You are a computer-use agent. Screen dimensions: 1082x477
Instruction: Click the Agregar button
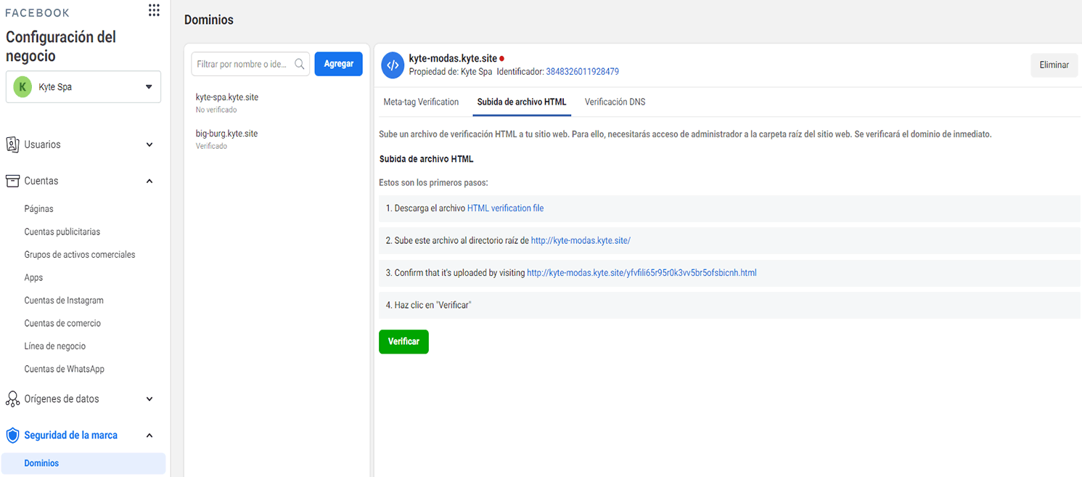coord(338,64)
